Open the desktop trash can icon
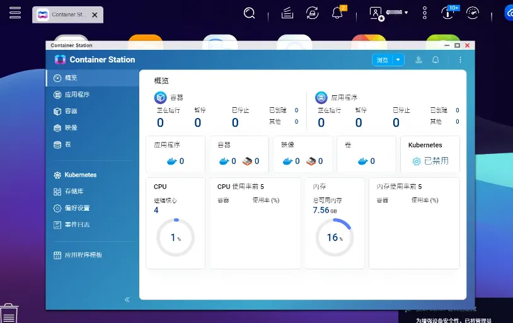Image resolution: width=513 pixels, height=323 pixels. (x=9, y=313)
